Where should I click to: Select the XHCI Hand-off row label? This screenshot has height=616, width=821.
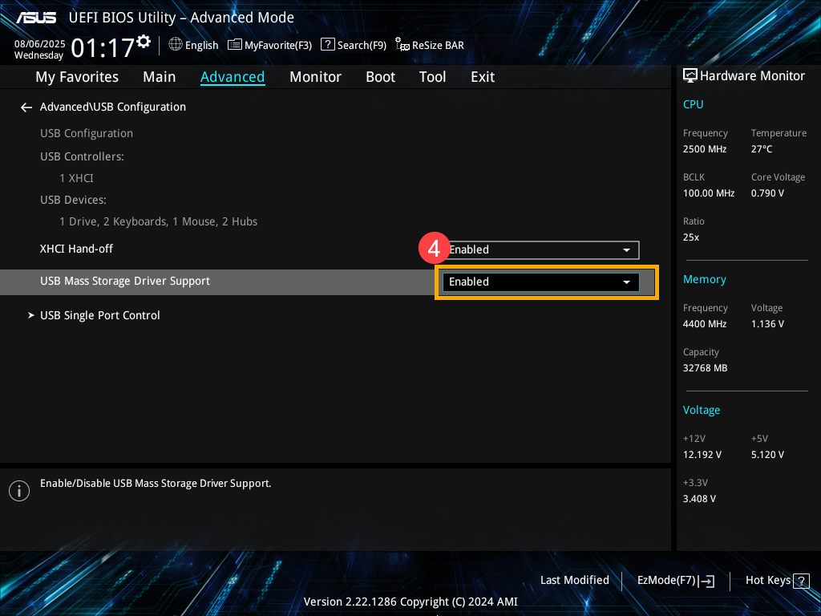pos(76,249)
